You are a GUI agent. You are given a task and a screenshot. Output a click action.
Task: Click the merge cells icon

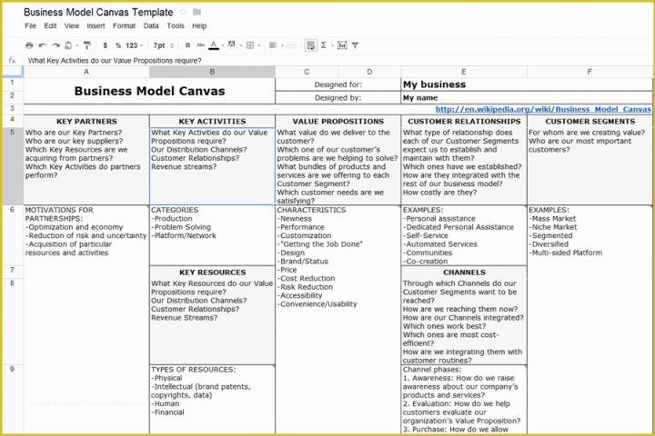click(292, 45)
